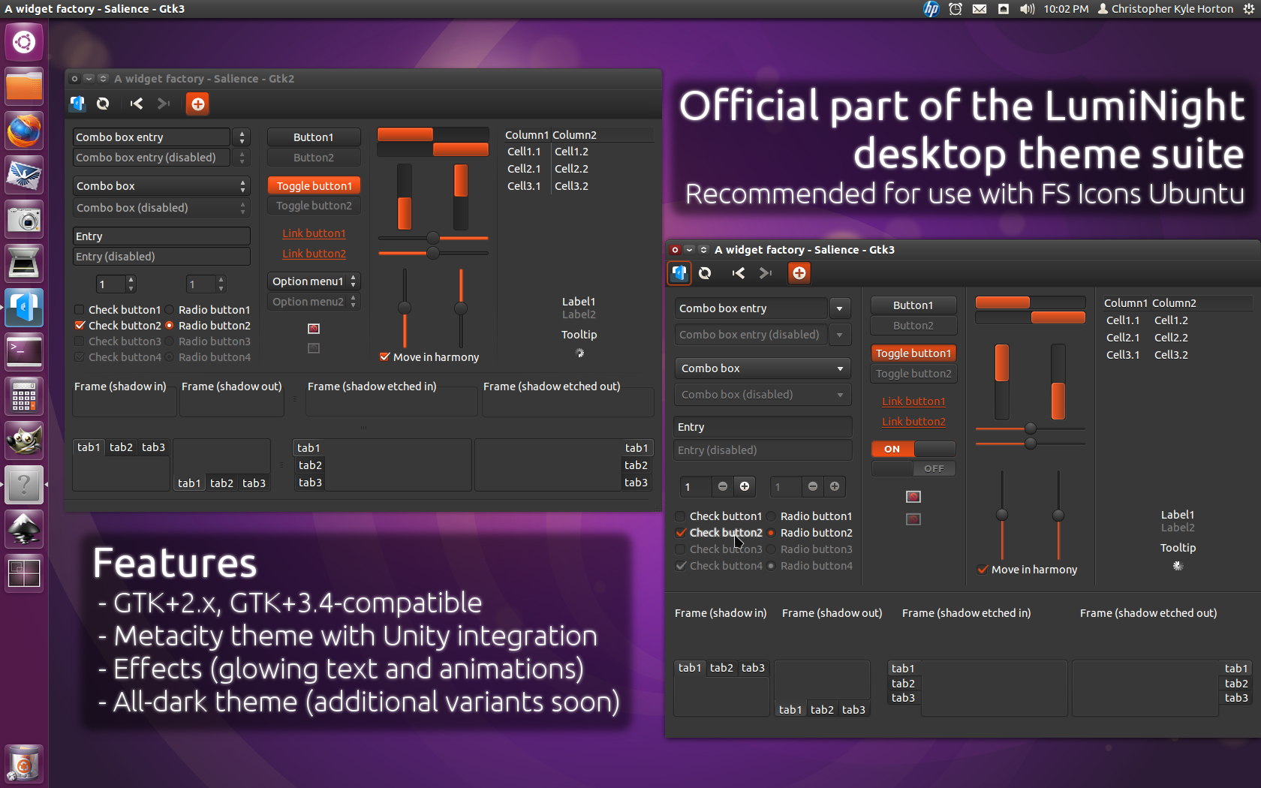The width and height of the screenshot is (1261, 788).
Task: Click the Entry text field in Gtk3 window
Action: point(763,427)
